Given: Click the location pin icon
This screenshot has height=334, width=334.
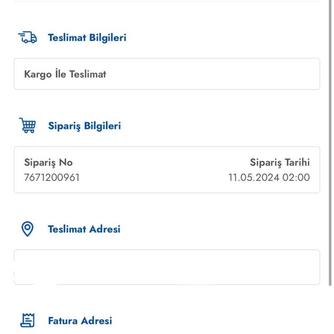Looking at the screenshot, I should click(27, 229).
